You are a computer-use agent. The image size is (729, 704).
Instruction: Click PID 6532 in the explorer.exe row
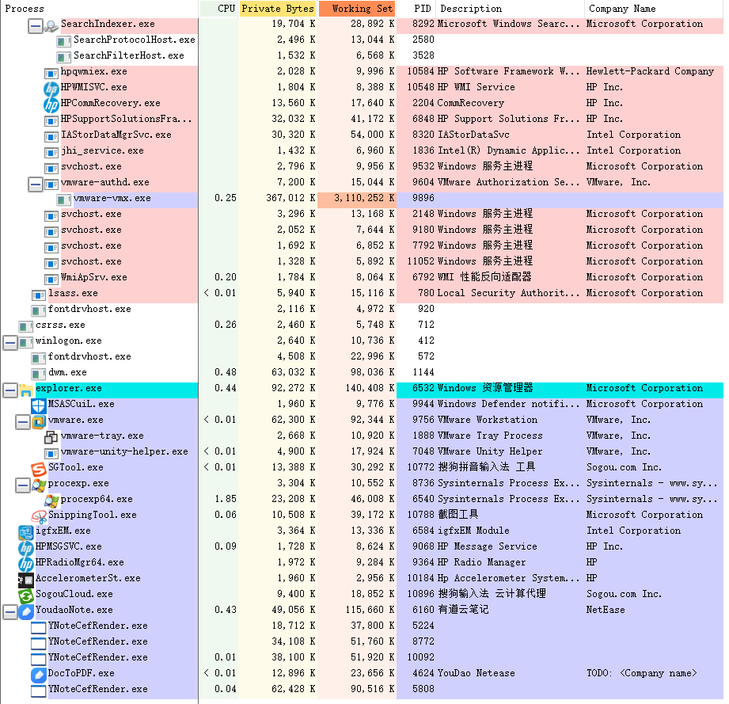423,388
